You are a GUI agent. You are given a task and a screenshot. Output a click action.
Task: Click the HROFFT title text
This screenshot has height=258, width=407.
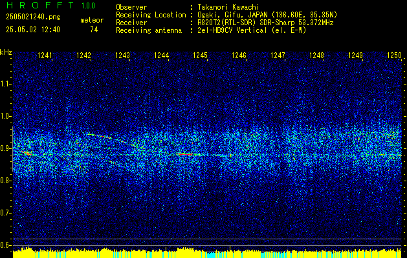point(41,5)
